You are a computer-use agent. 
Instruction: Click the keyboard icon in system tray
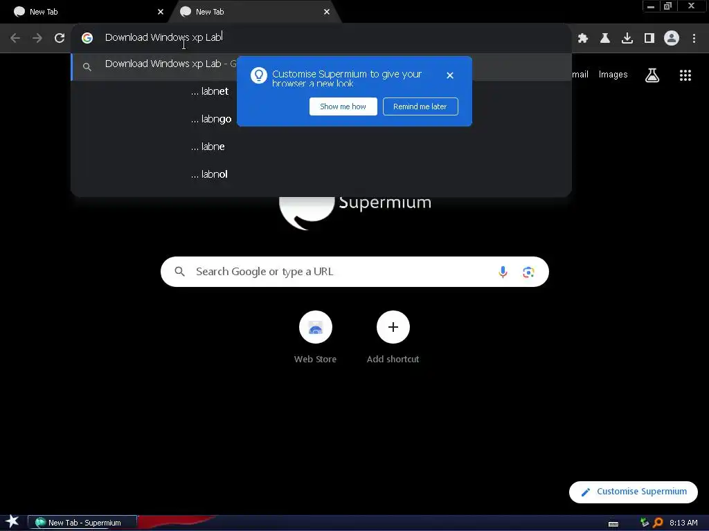[613, 523]
